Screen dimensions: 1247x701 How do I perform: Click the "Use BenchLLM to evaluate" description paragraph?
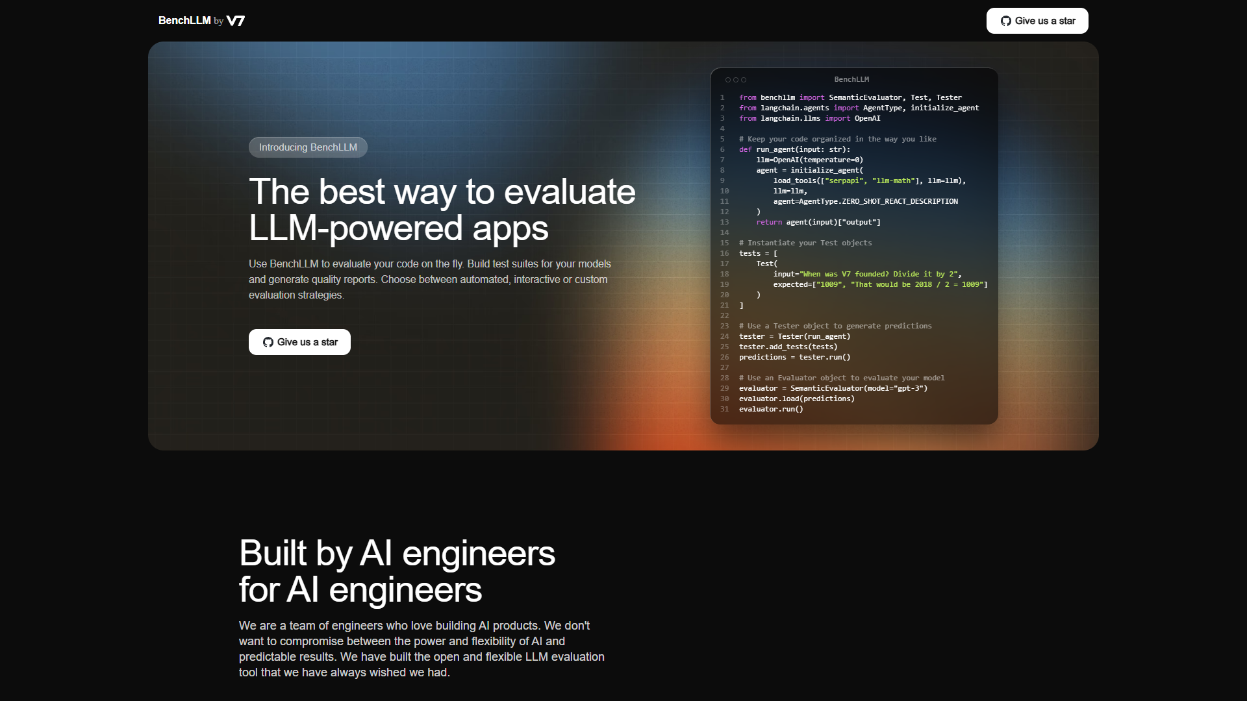(x=430, y=279)
